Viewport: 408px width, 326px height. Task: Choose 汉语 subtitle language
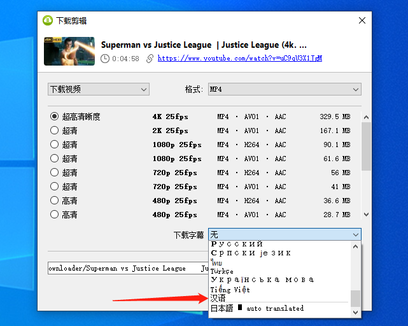coord(279,298)
